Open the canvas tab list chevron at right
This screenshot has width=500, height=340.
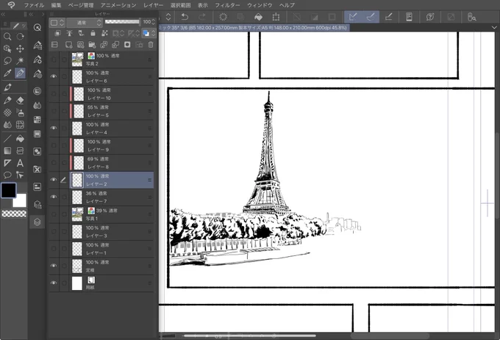pyautogui.click(x=494, y=28)
